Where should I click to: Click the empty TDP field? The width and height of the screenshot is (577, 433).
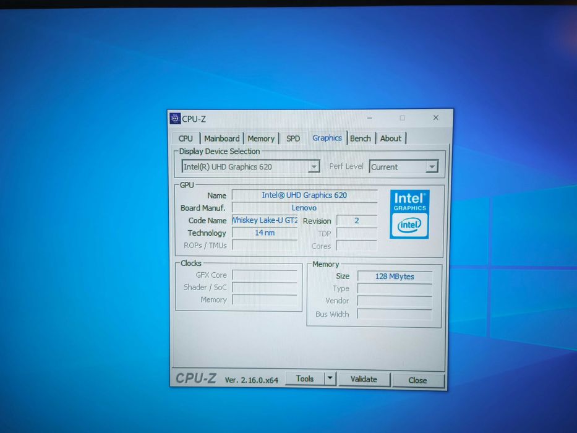[x=357, y=233]
